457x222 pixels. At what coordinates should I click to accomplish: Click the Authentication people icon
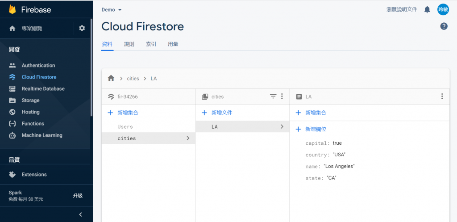(x=12, y=65)
